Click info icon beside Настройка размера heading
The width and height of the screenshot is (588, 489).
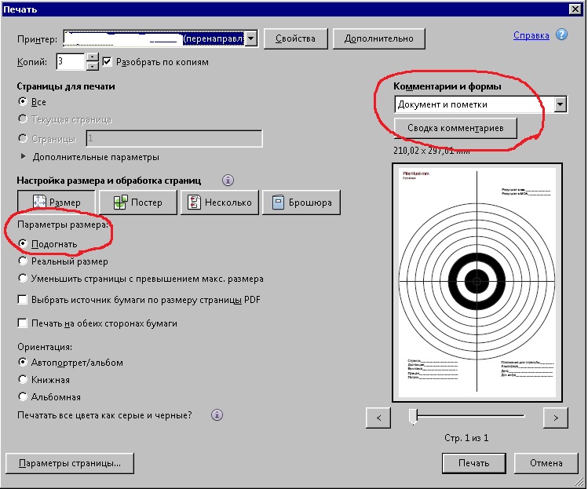(x=228, y=180)
